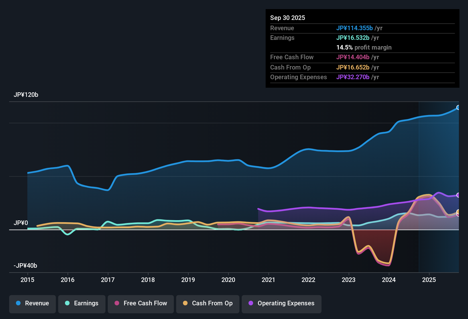
Task: Click the orange Cash From Op legend dot
Action: tap(185, 303)
